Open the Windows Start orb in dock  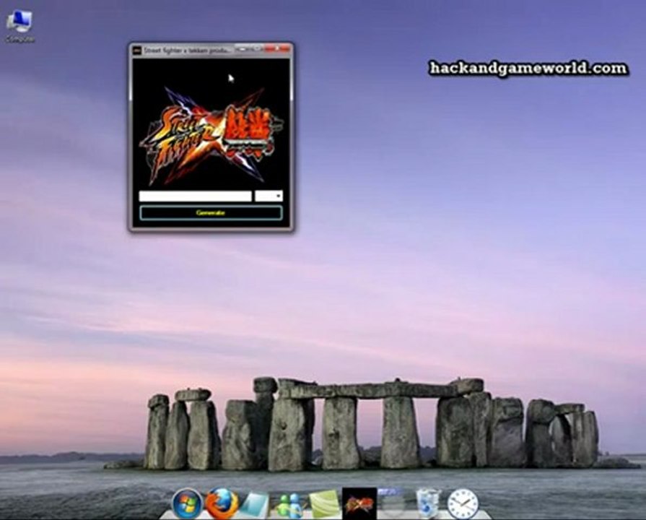pyautogui.click(x=187, y=503)
